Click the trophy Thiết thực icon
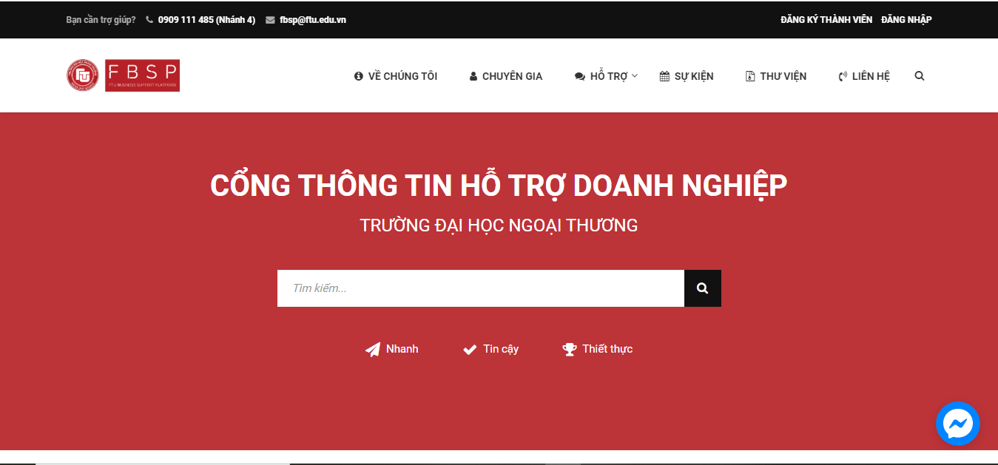 pyautogui.click(x=569, y=350)
